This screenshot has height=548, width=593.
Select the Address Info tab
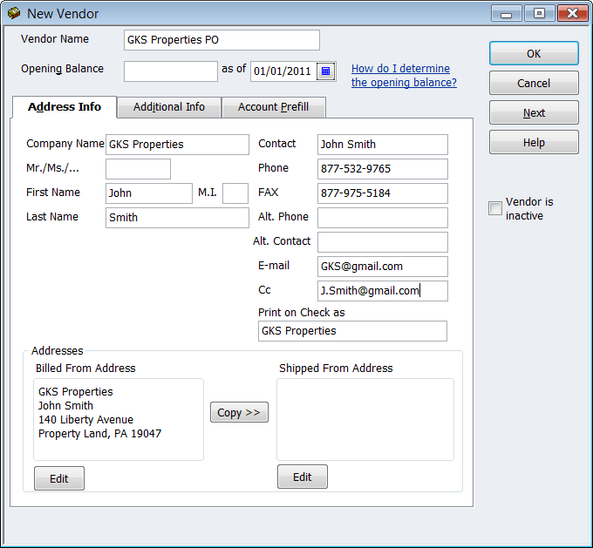pos(65,107)
